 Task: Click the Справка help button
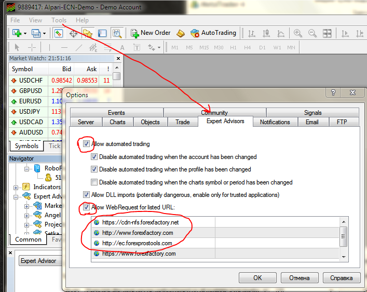click(x=341, y=277)
